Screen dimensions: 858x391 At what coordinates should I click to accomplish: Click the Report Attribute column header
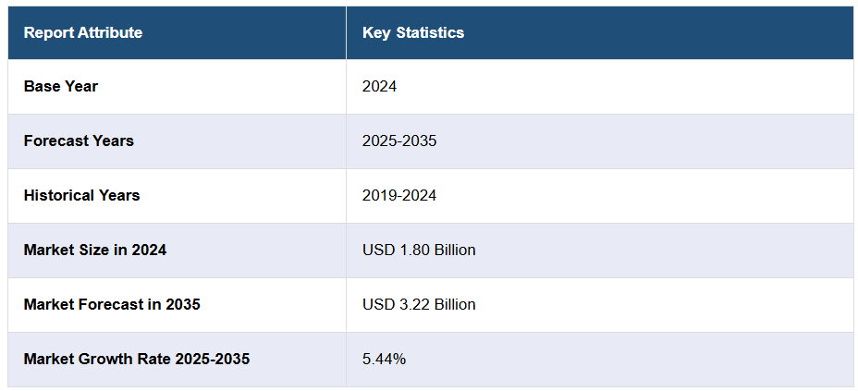click(x=83, y=33)
